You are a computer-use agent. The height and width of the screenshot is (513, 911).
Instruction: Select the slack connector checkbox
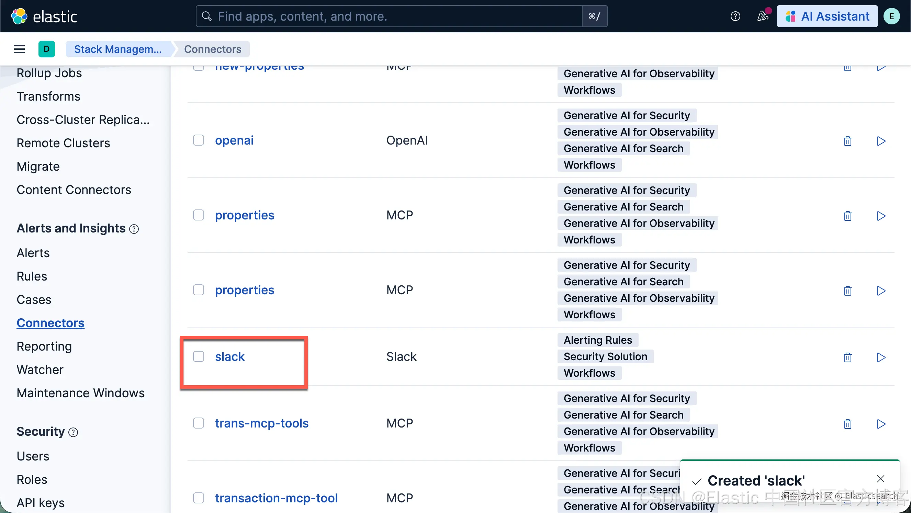199,356
